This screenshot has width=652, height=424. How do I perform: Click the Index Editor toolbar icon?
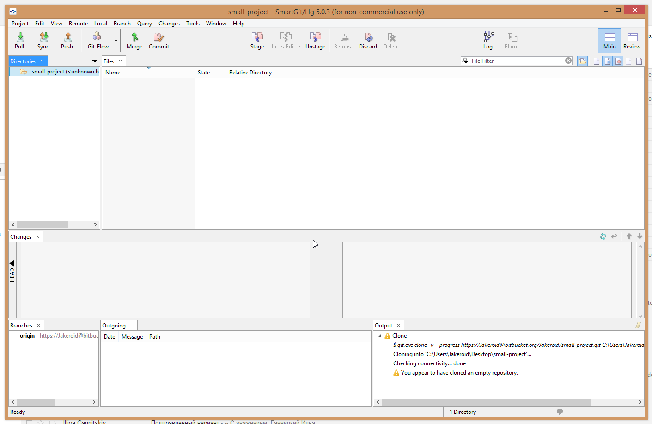[x=286, y=40]
